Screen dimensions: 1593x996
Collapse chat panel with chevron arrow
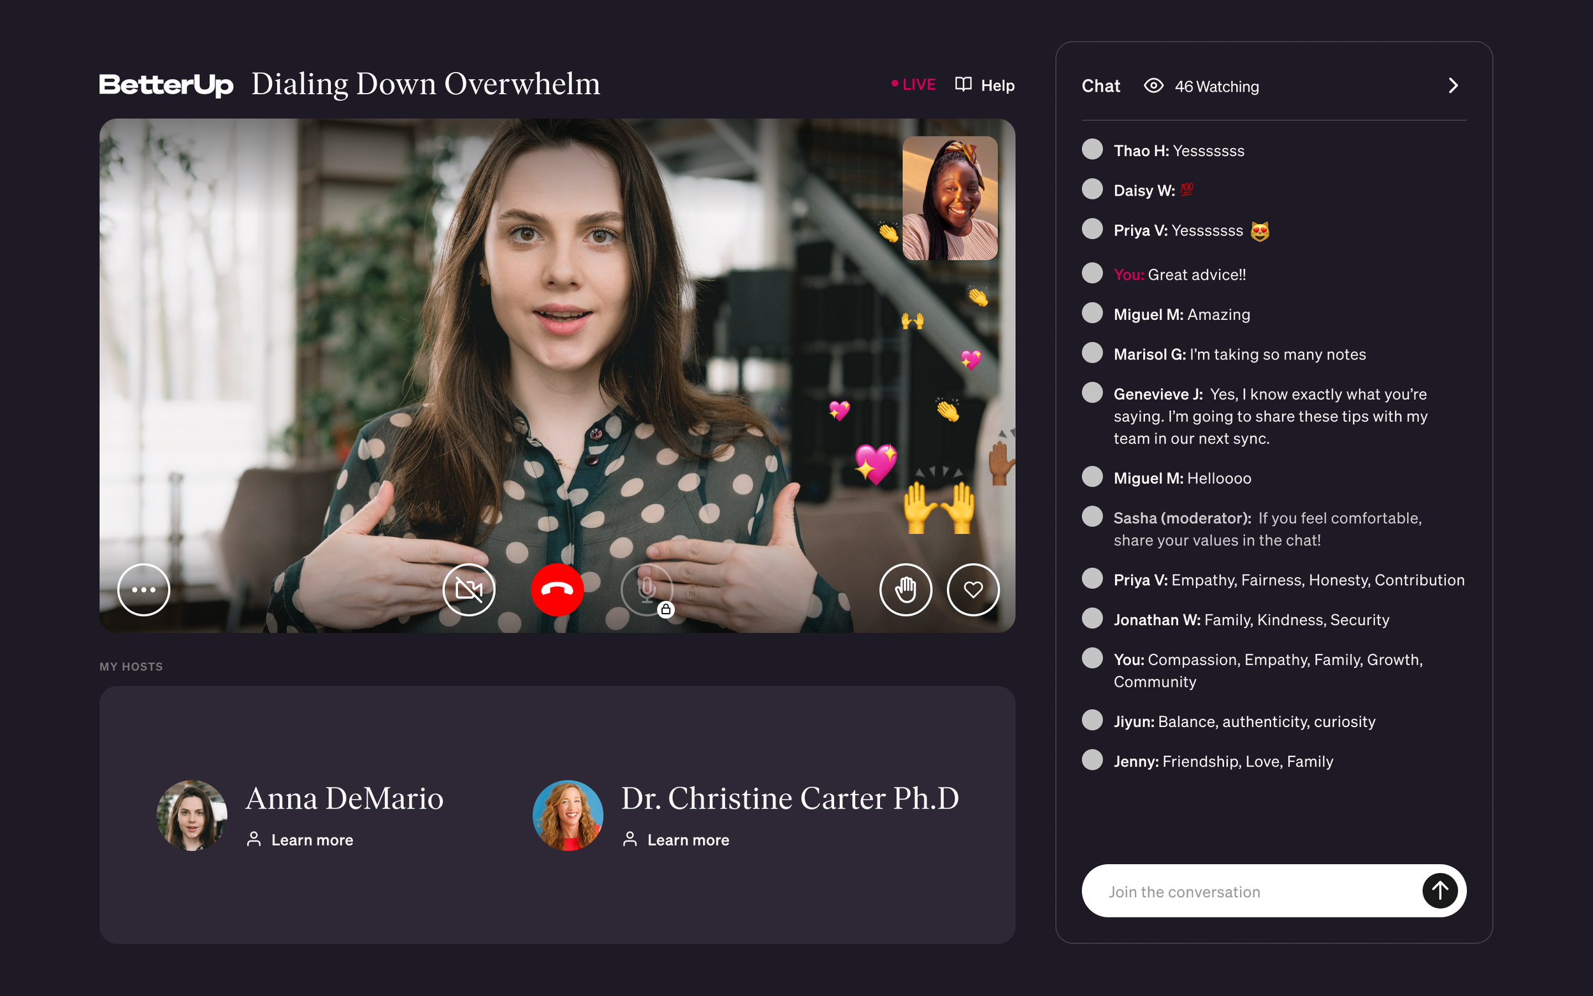[1453, 85]
